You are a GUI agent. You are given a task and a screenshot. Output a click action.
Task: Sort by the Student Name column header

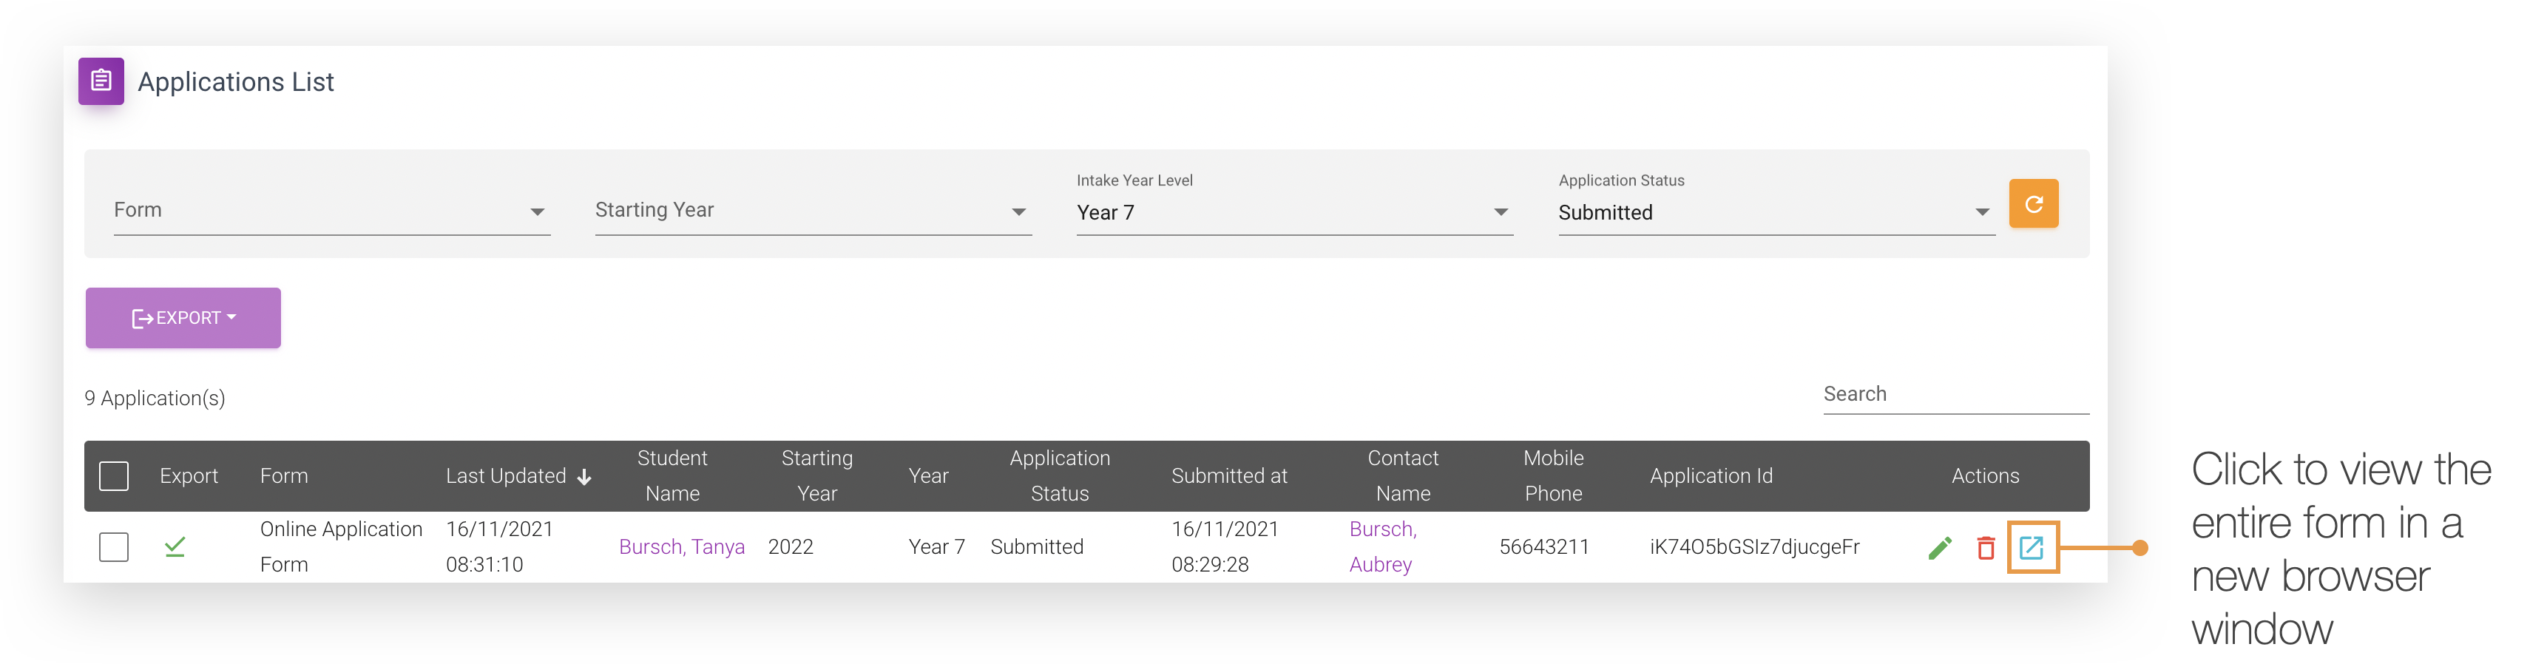click(672, 476)
